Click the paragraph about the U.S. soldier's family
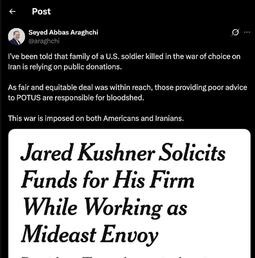255x258 pixels. 124,61
